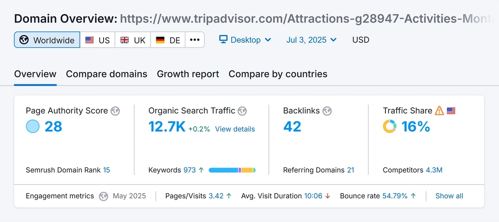Switch to Compare by countries tab

click(278, 74)
